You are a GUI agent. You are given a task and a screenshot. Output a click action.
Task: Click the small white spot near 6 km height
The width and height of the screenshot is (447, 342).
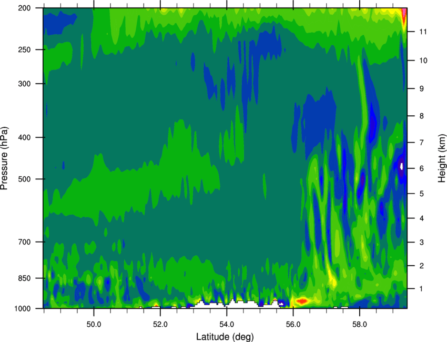[x=402, y=166]
